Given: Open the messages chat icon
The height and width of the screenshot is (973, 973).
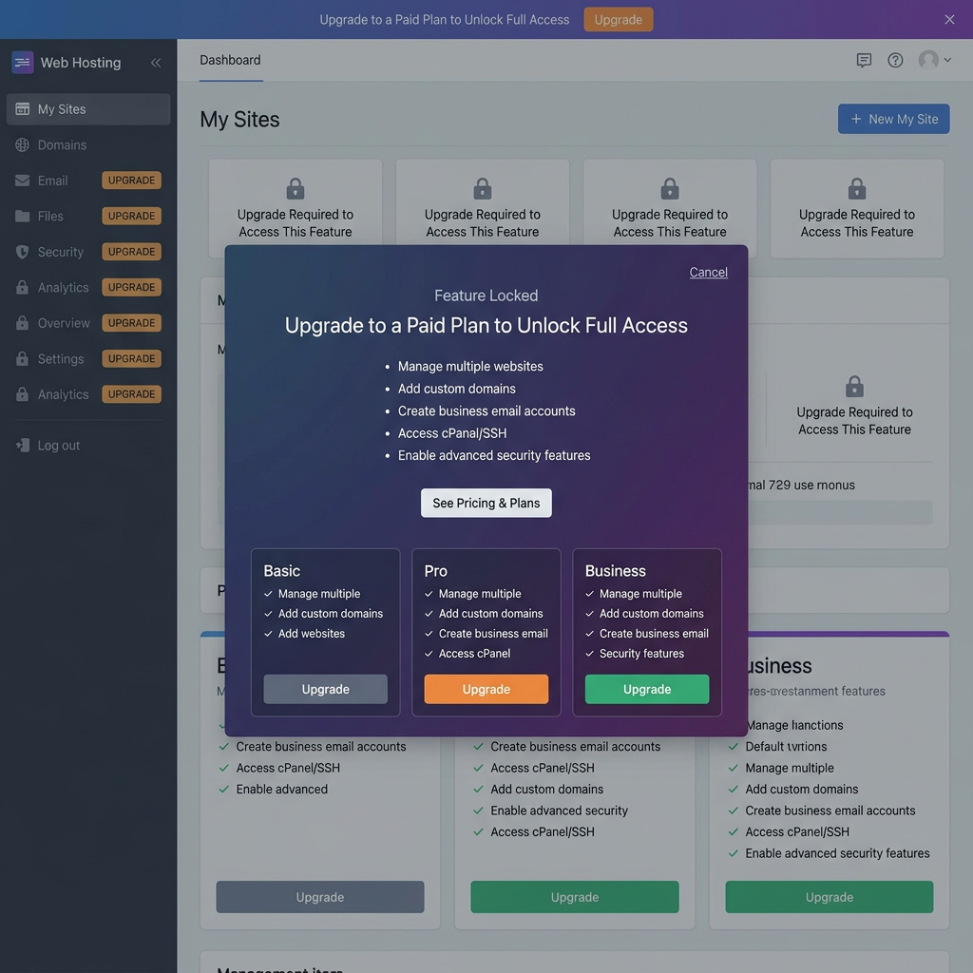Looking at the screenshot, I should click(864, 60).
